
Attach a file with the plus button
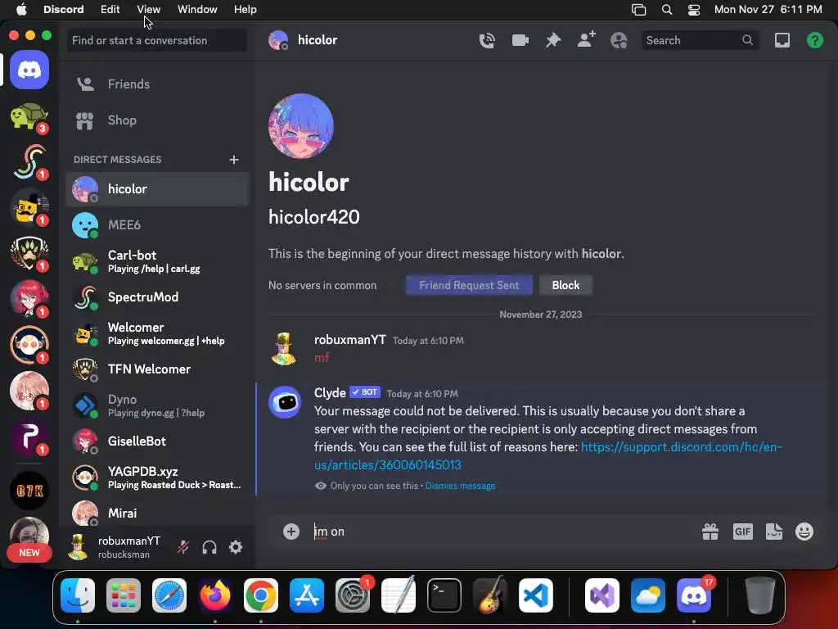(x=291, y=531)
